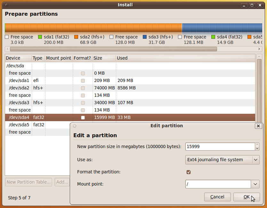Click the blue sda3 segment in partition bar
Viewport: 267px width, 208px height.
[222, 28]
